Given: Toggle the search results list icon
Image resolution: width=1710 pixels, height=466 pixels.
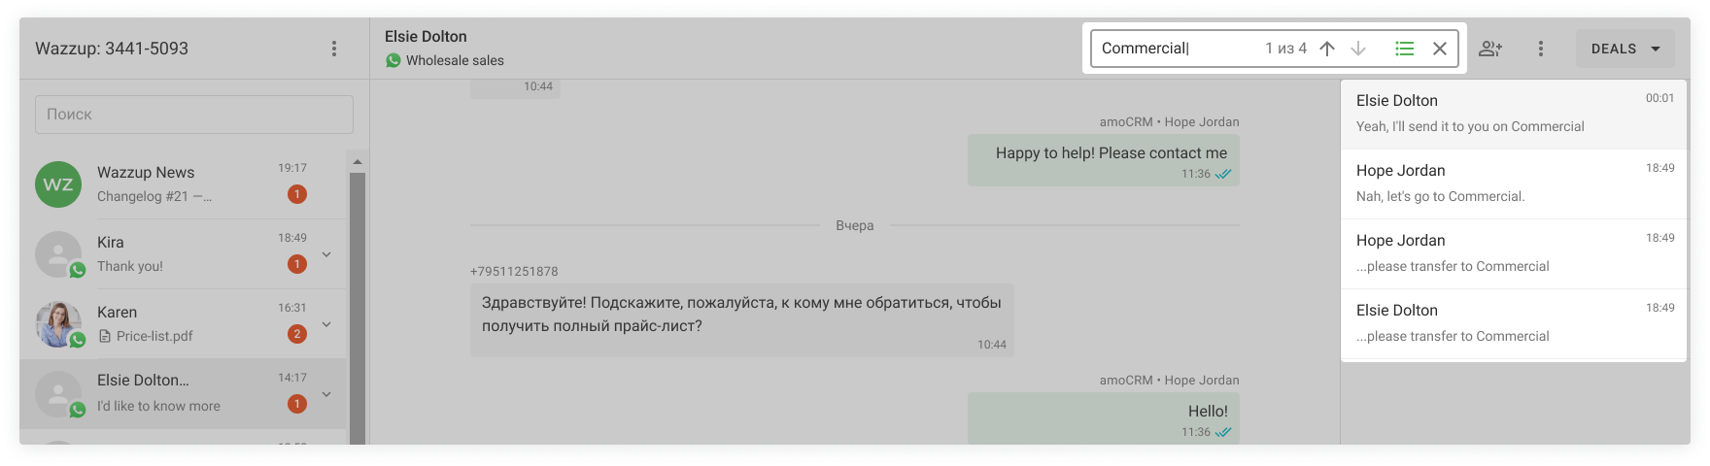Looking at the screenshot, I should click(1405, 49).
